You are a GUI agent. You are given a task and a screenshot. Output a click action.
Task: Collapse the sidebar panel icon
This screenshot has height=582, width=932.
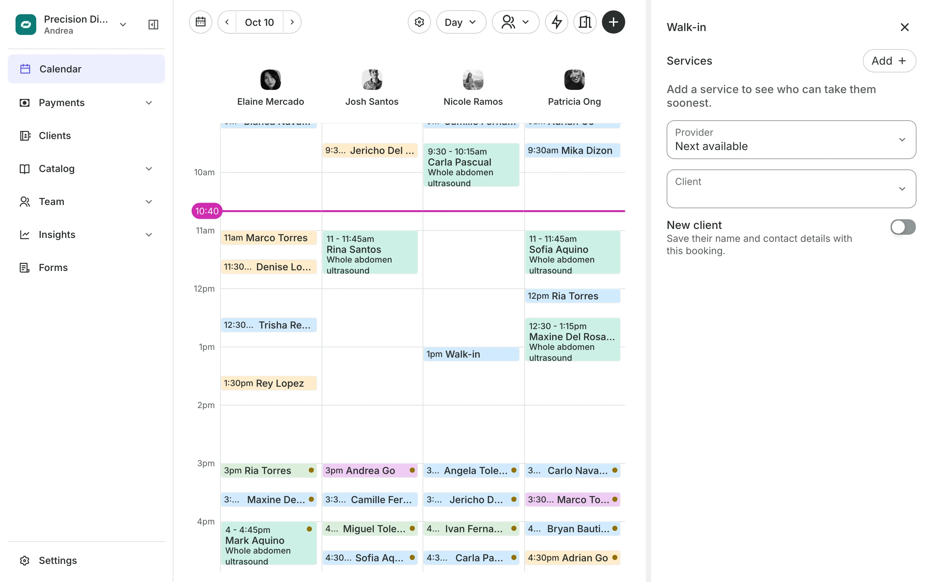[153, 25]
